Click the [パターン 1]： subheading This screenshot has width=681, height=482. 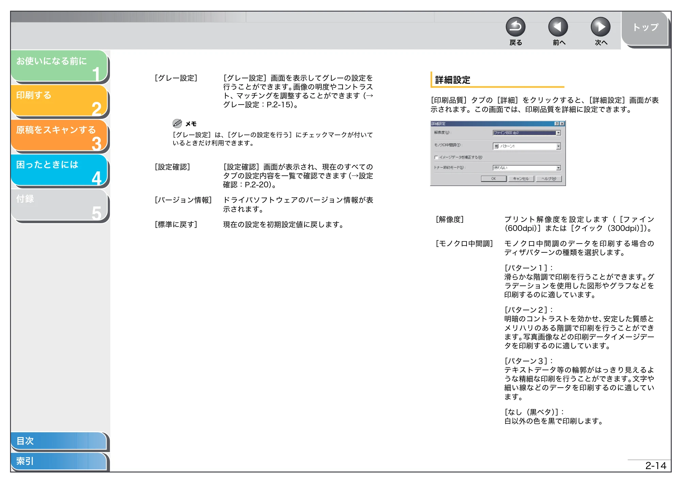529,268
